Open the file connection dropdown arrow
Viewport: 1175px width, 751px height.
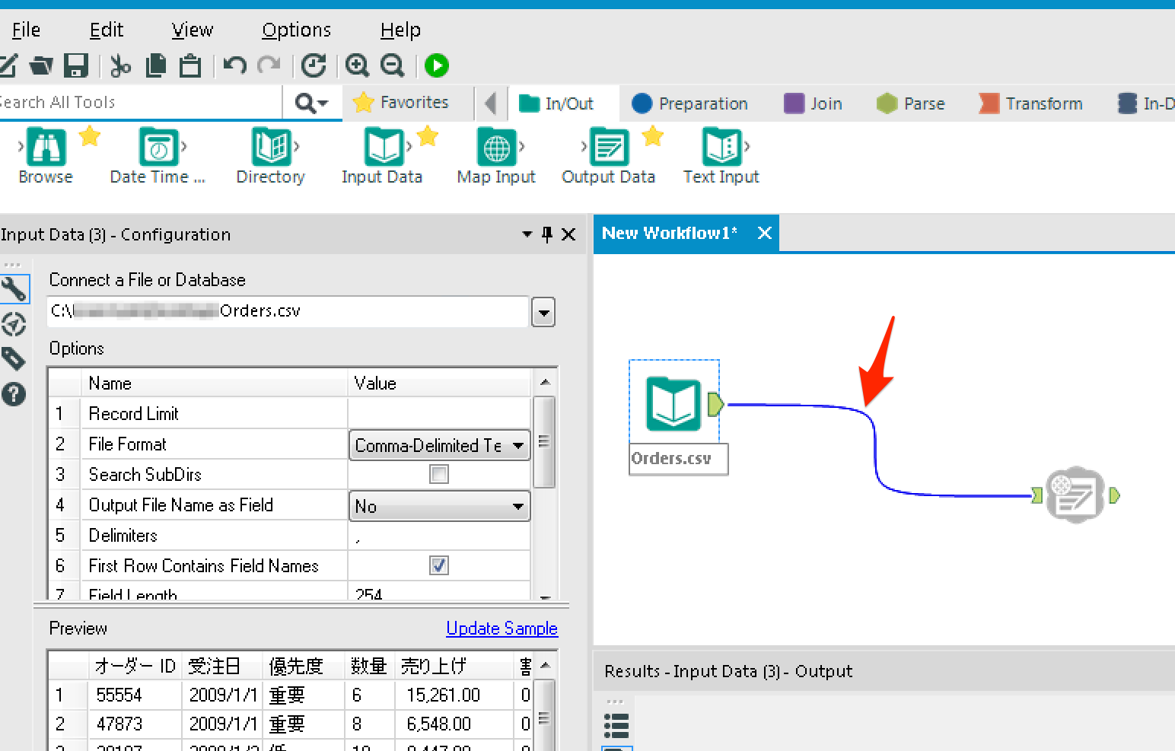(543, 312)
